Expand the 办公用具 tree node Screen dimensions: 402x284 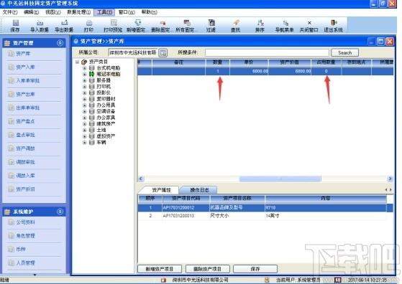[84, 105]
